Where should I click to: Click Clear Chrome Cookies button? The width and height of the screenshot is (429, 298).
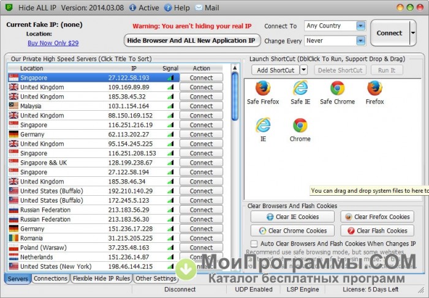[292, 231]
